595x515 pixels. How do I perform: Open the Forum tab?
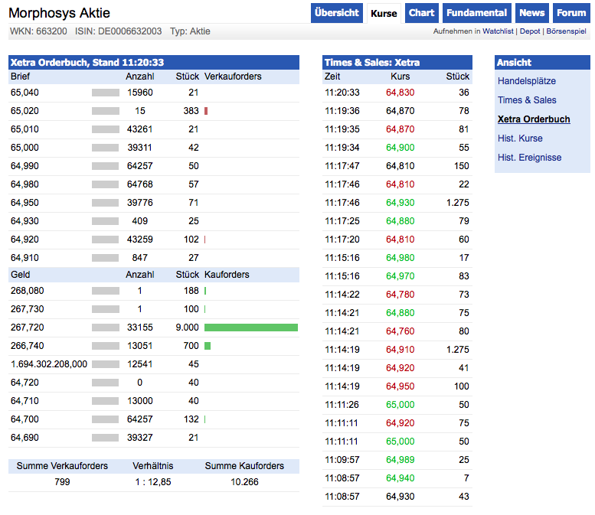pos(571,13)
